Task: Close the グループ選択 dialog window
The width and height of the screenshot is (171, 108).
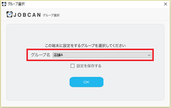Action: tap(166, 4)
